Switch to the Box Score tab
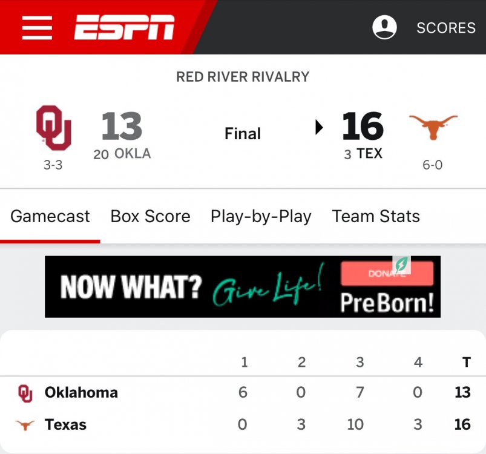 coord(150,217)
